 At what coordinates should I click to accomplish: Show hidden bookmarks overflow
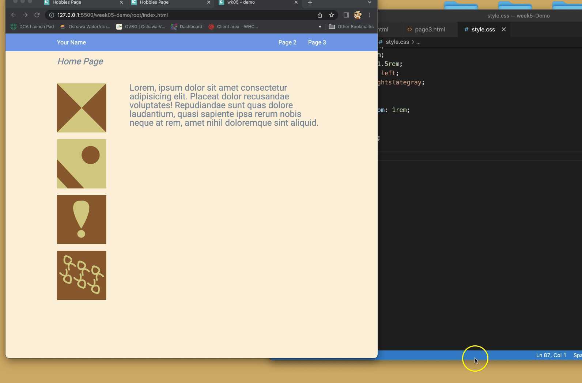320,27
